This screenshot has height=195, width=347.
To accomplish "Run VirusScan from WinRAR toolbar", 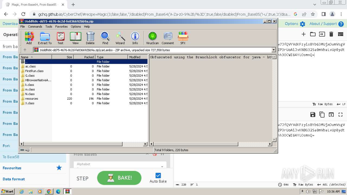I will pos(152,38).
